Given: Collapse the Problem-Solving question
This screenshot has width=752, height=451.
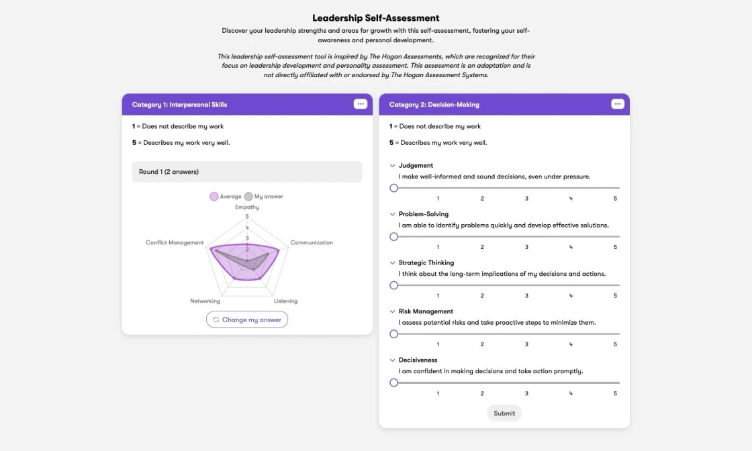Looking at the screenshot, I should tap(392, 214).
